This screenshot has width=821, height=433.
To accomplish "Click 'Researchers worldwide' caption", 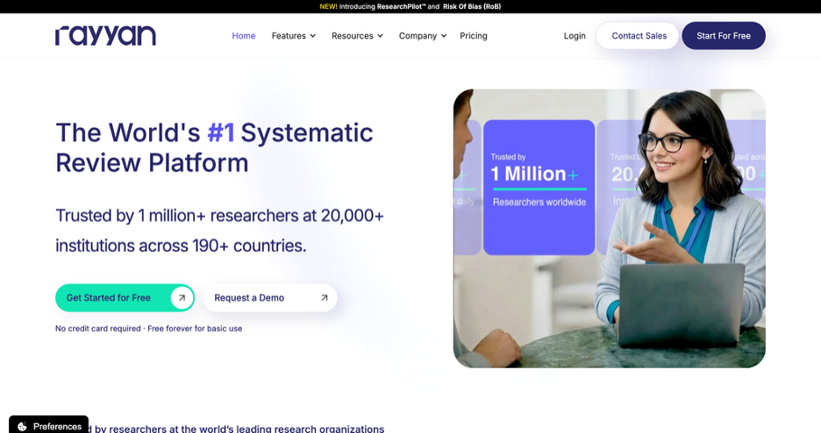I will (x=539, y=202).
